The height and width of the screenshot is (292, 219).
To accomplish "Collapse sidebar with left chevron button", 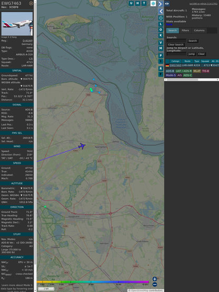I will click(161, 12).
